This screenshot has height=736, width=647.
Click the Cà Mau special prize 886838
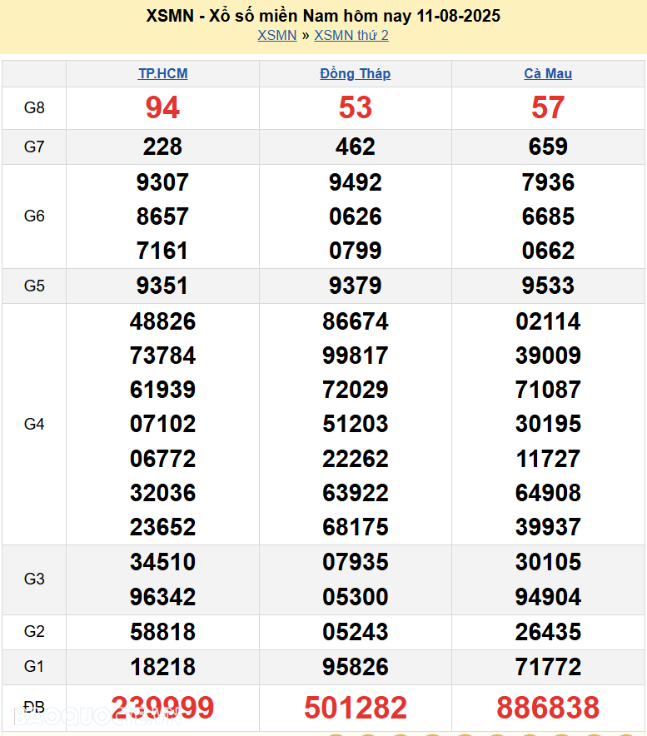coord(548,708)
